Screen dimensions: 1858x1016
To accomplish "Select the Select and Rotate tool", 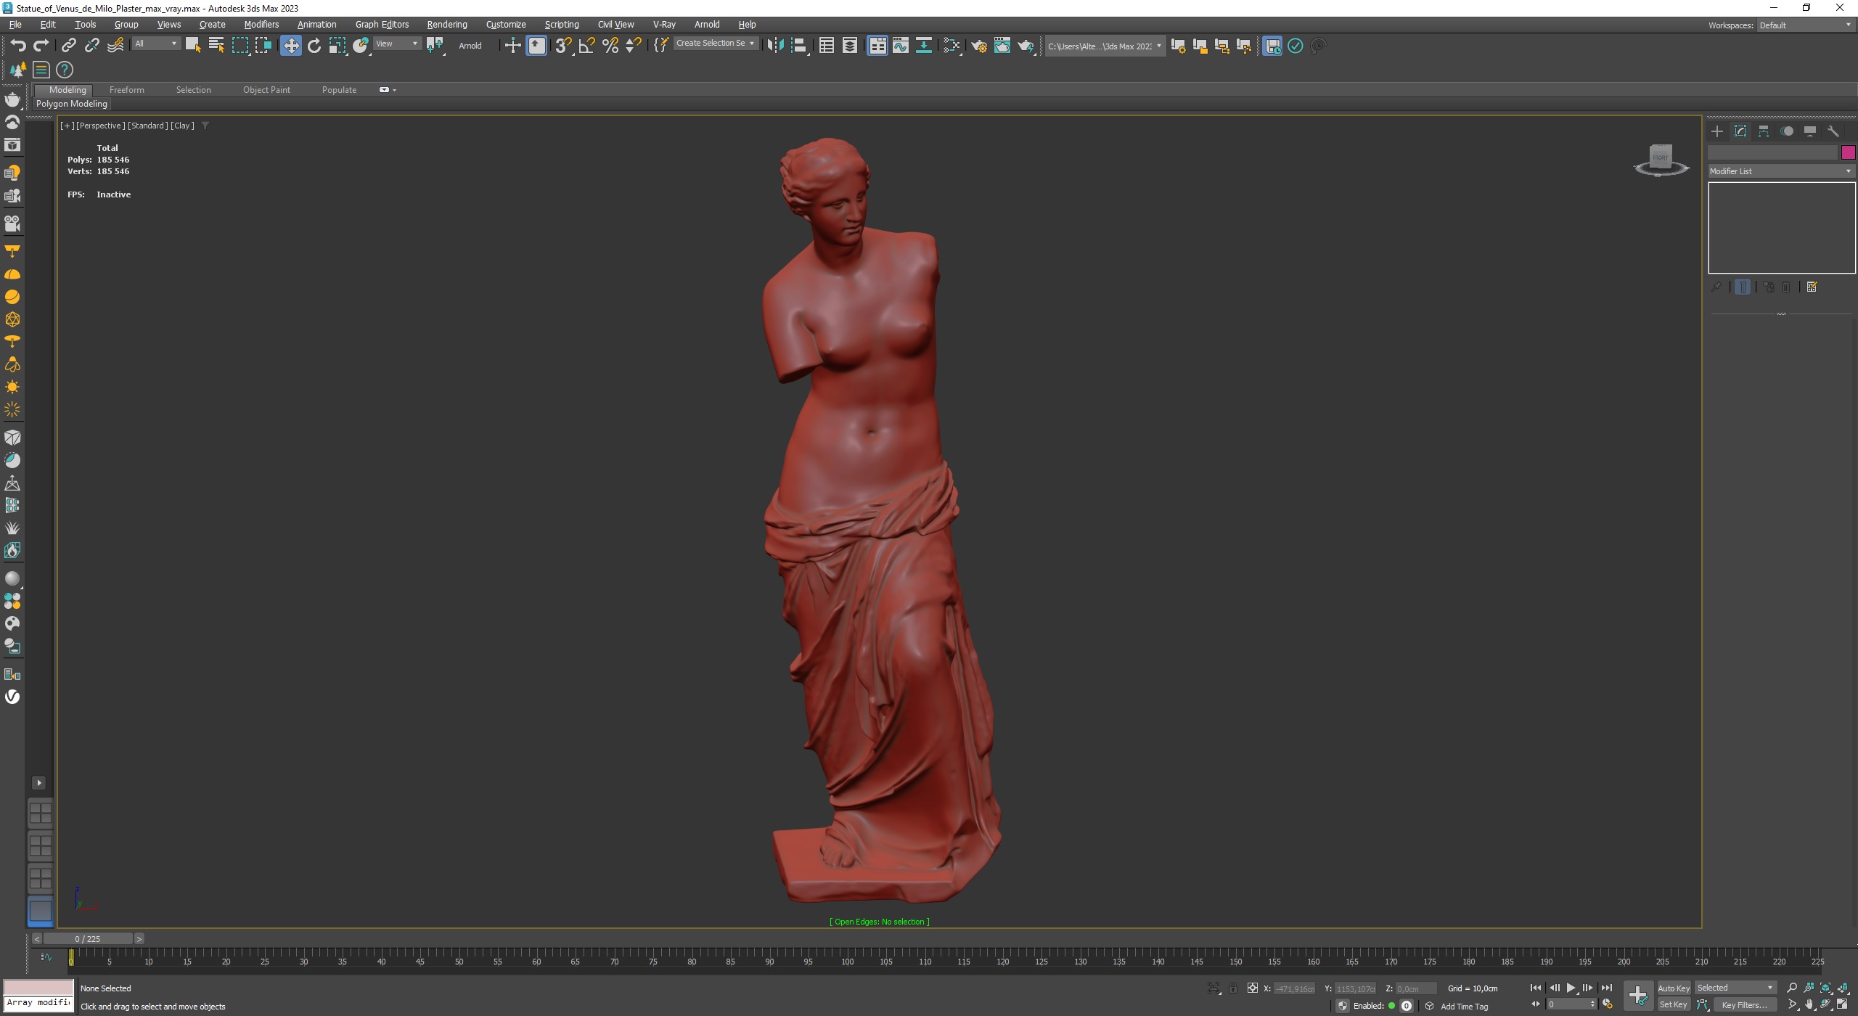I will [314, 46].
